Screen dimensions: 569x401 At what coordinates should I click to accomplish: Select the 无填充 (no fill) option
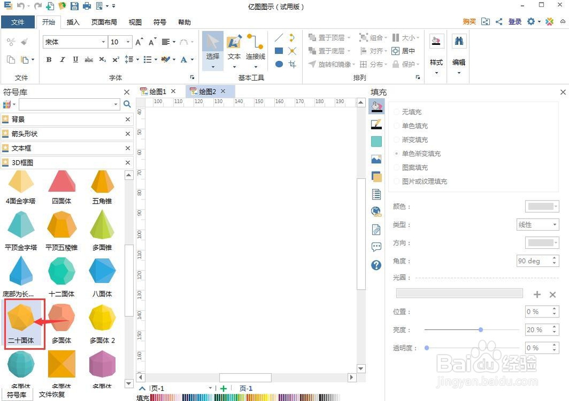coord(413,112)
